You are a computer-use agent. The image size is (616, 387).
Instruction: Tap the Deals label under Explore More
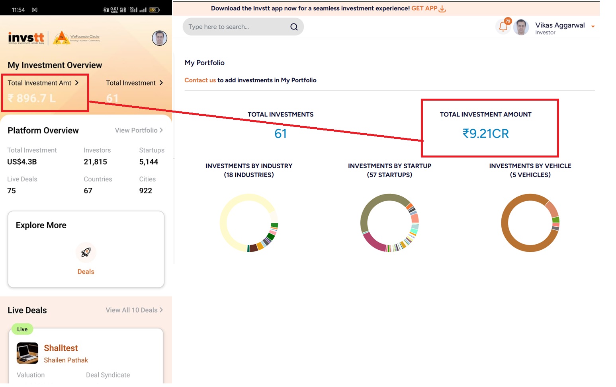(86, 272)
